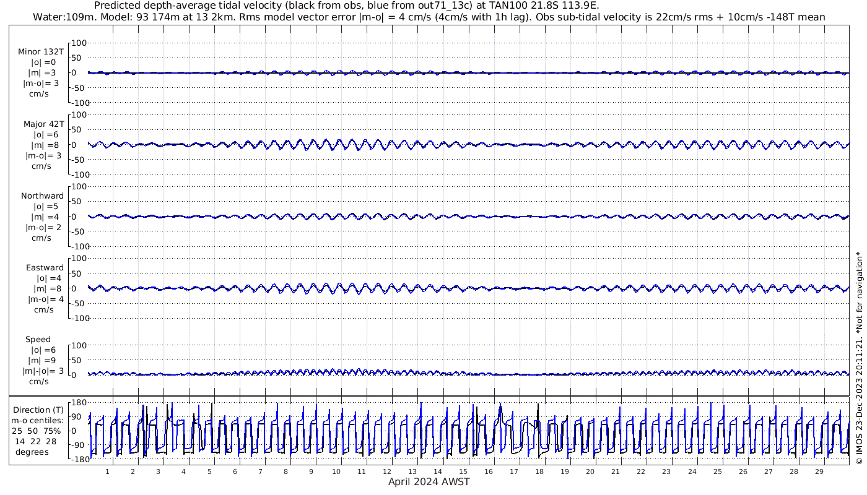
Task: Click '|m| =8' in the Major panel
Action: (x=45, y=145)
